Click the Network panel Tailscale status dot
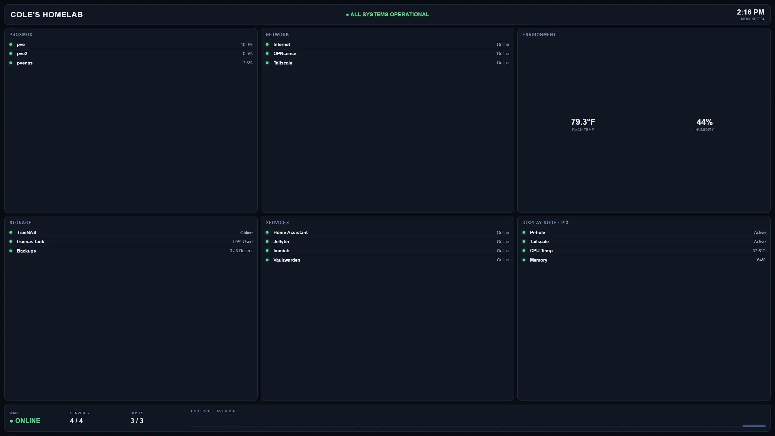This screenshot has width=775, height=436. tap(267, 63)
